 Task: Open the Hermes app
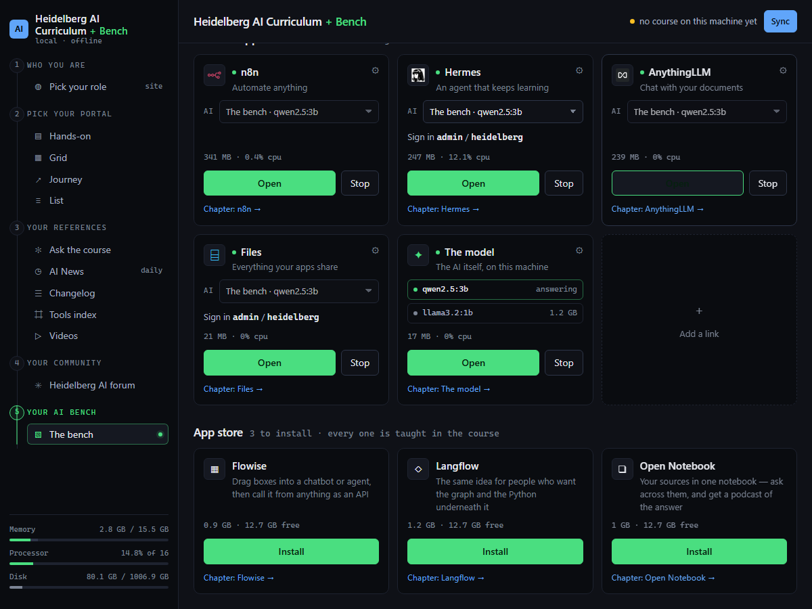[x=473, y=183]
